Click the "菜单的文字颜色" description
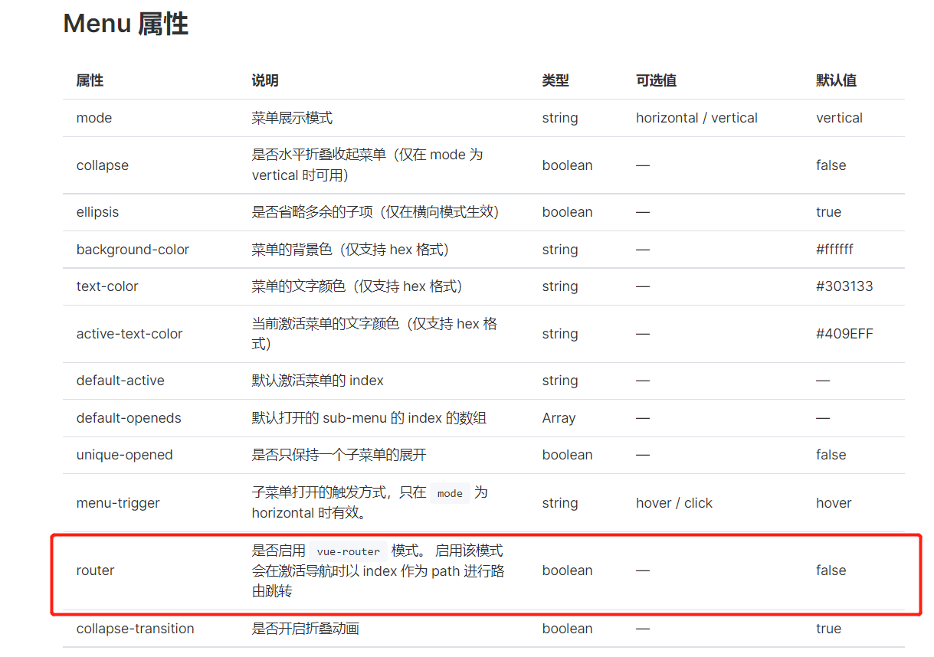This screenshot has width=934, height=657. (357, 286)
